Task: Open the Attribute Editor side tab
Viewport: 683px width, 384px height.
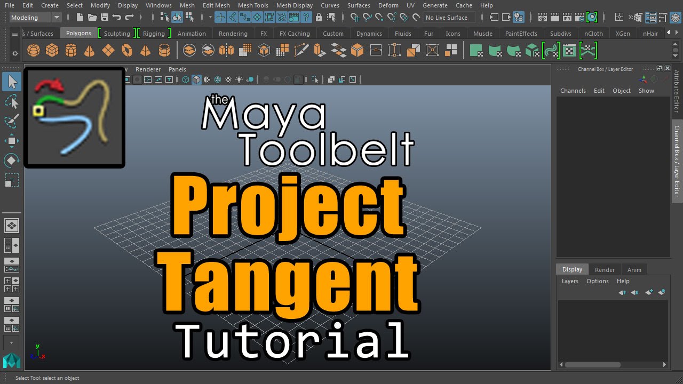Action: click(x=677, y=91)
